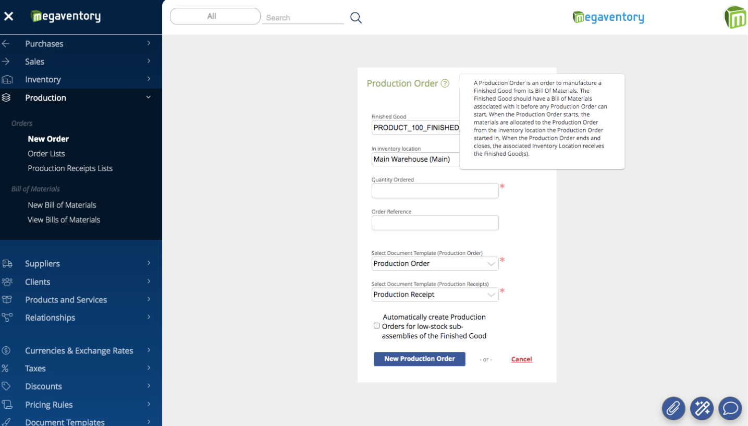Screen dimensions: 748x426
Task: Click the Inventory warehouse icon
Action: pyautogui.click(x=7, y=79)
